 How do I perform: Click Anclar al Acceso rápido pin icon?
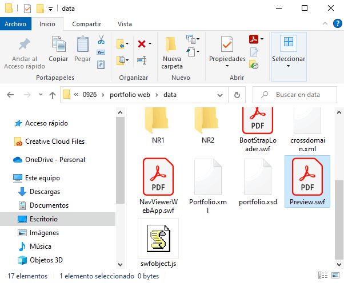[x=25, y=44]
